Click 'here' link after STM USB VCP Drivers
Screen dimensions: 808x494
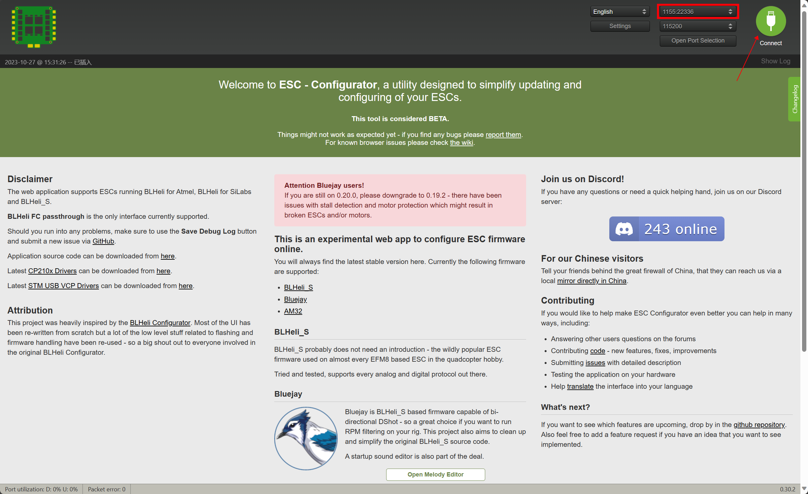coord(185,286)
